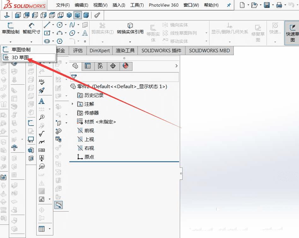Select the Spline sketch tool
The height and width of the screenshot is (238, 299).
coord(72,25)
